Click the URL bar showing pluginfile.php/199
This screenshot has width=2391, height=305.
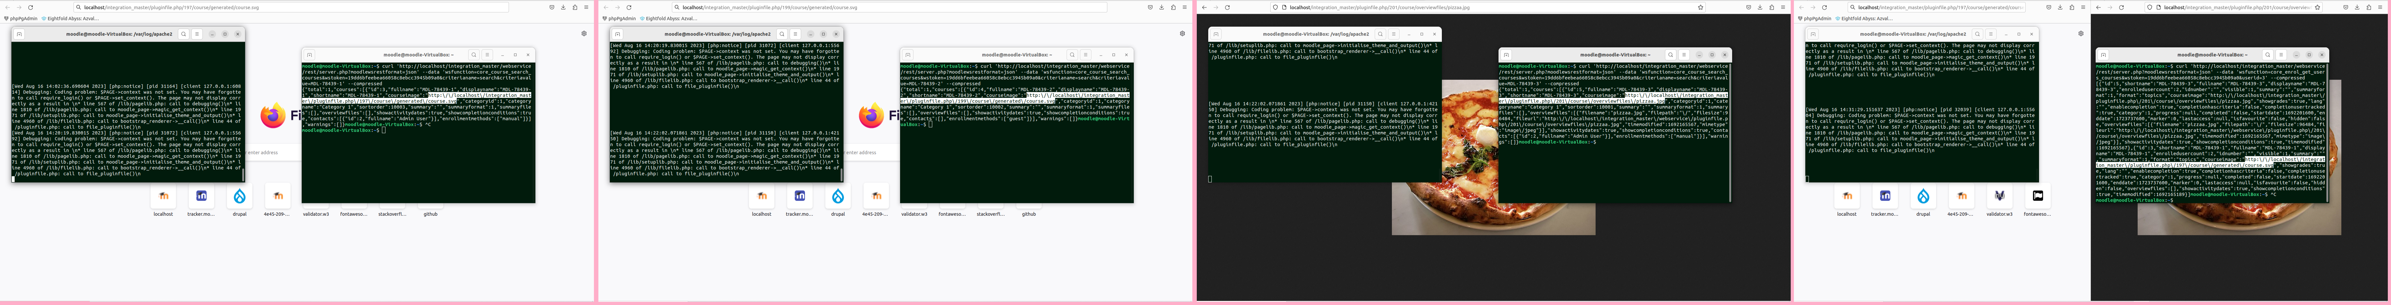pos(889,7)
